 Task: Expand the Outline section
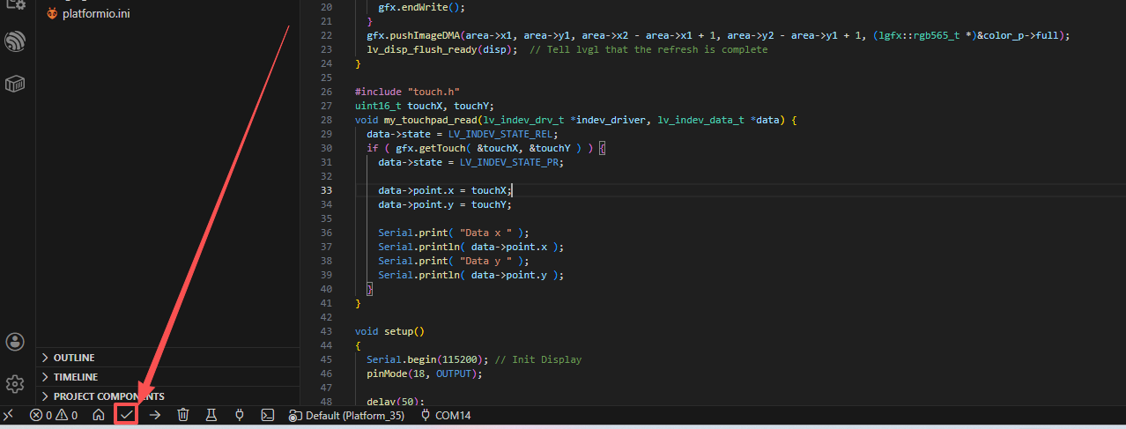pos(74,358)
